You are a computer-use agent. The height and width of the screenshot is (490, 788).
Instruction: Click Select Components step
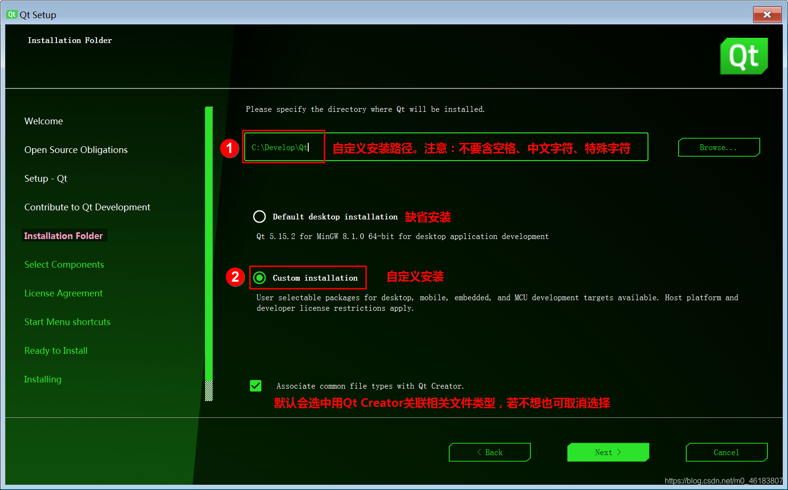click(64, 264)
